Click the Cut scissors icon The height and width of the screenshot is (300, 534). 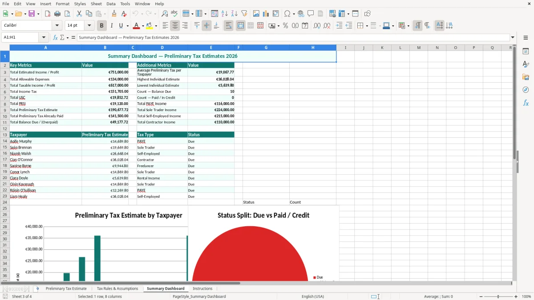point(79,14)
